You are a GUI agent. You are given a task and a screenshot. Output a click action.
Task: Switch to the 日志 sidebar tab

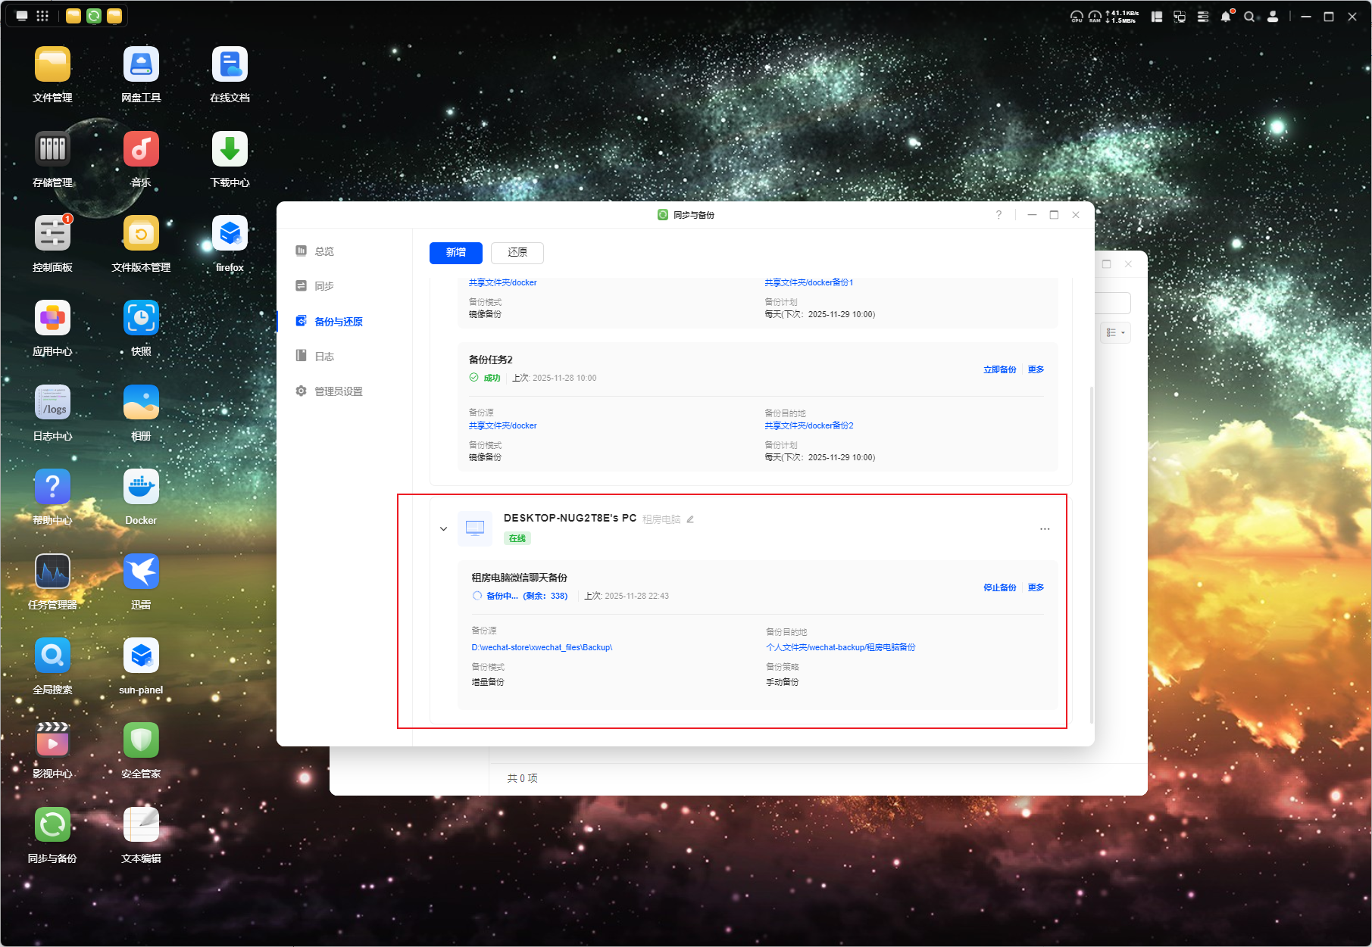pos(324,357)
